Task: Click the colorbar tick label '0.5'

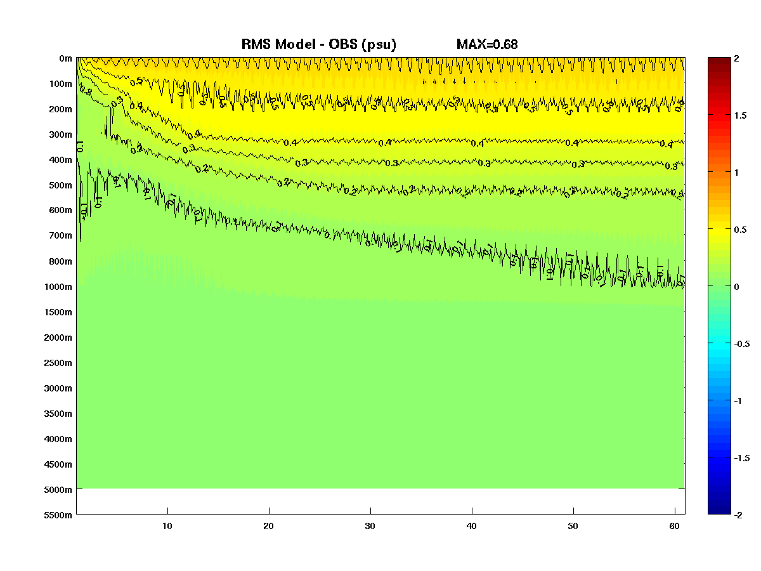Action: coord(741,230)
